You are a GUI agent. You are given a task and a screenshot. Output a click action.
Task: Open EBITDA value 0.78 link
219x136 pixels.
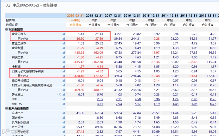click(213, 104)
